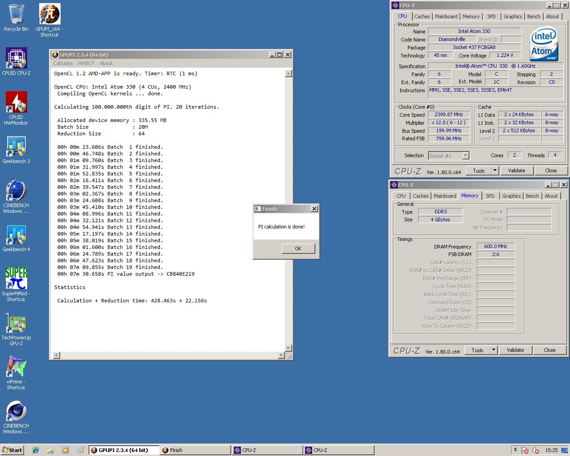Open CPUID CPU-Z desktop icon
This screenshot has width=570, height=456.
click(16, 61)
